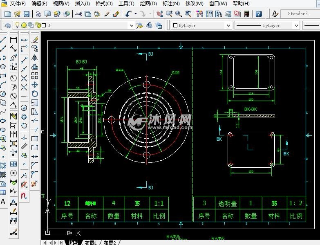
Task: Open the 窗口(W) menu
Action: click(x=218, y=3)
